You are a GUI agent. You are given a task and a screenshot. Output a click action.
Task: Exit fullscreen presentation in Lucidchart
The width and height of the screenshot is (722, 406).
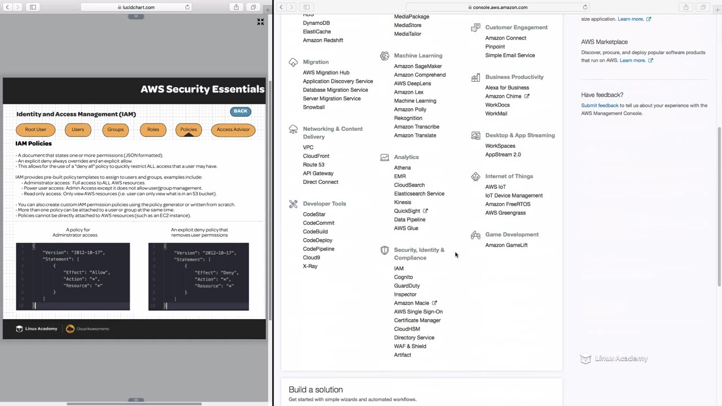point(261,22)
